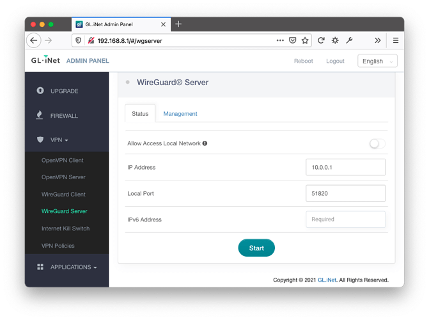Toggle Allow Access Local Network switch
The width and height of the screenshot is (429, 320).
point(377,143)
